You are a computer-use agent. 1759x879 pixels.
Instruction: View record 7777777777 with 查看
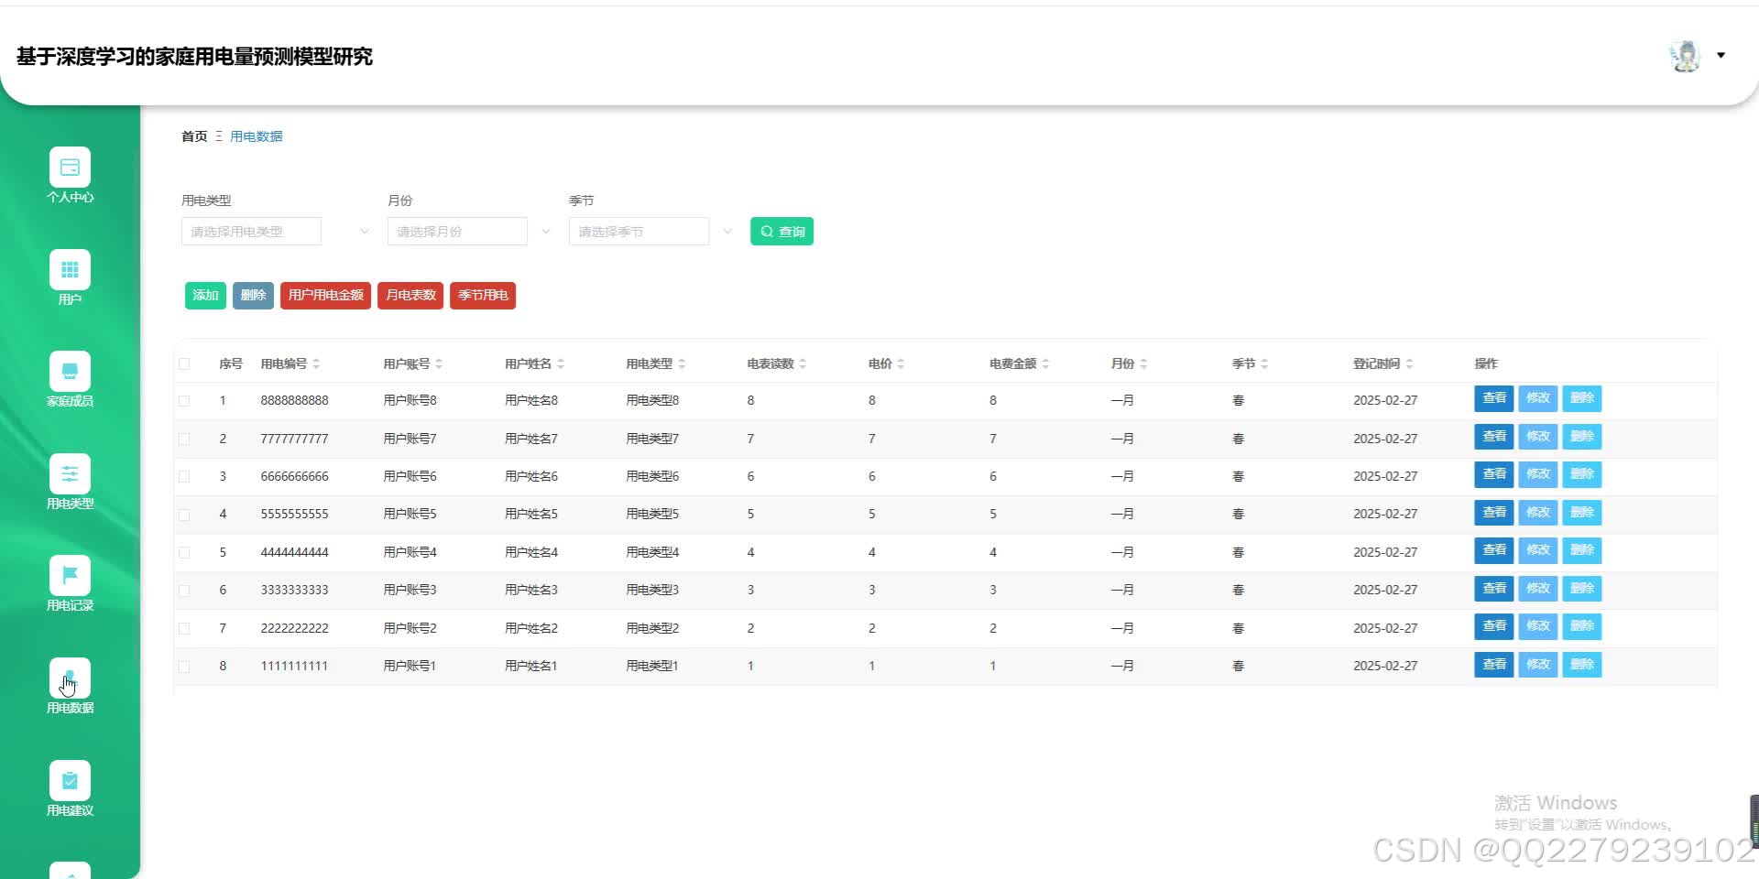pos(1493,437)
